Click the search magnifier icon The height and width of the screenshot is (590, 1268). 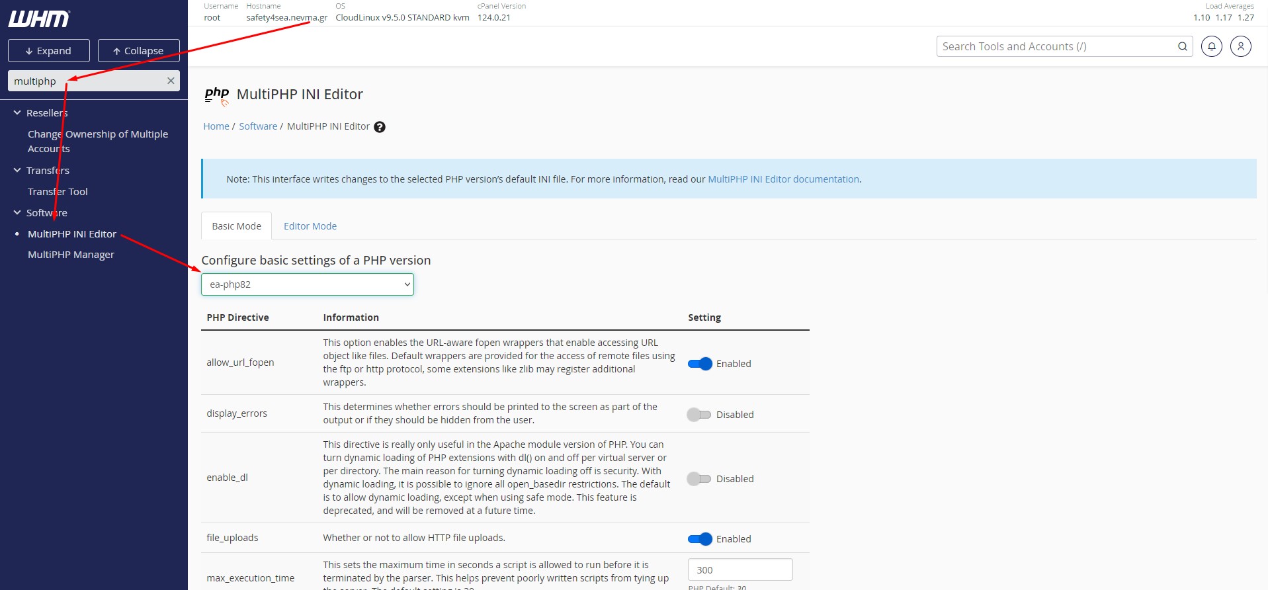(x=1182, y=46)
